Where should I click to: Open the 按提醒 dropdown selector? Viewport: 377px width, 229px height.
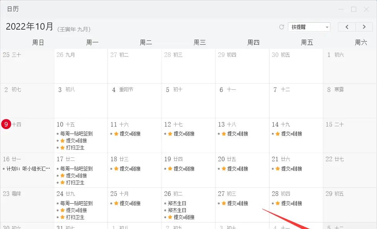click(308, 27)
